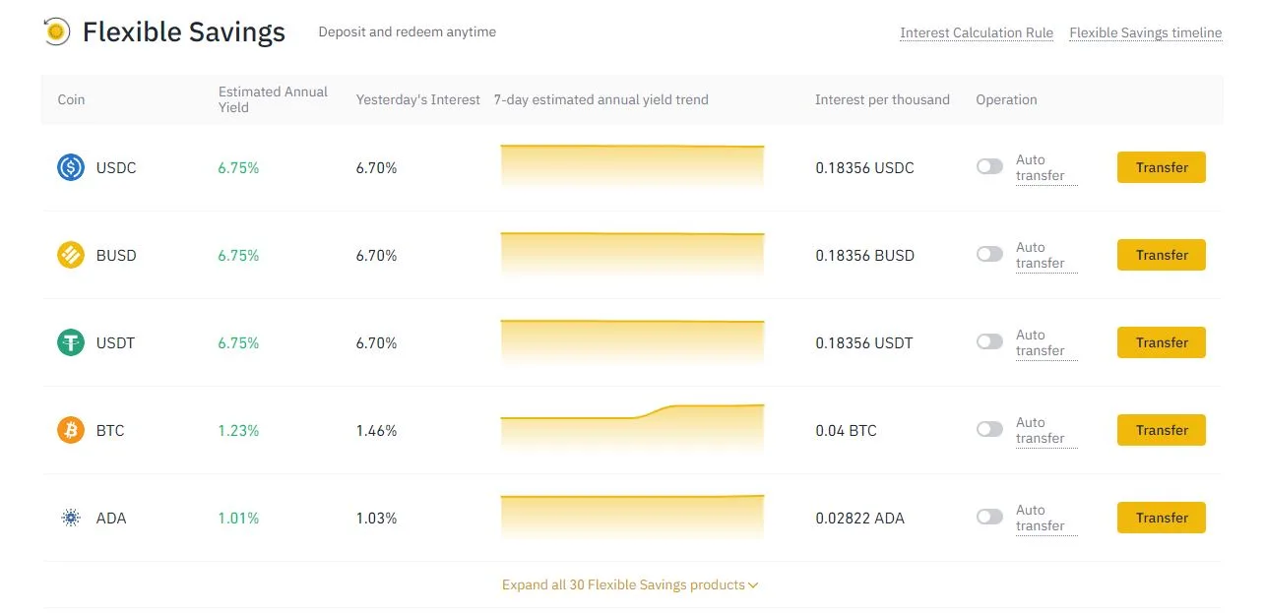This screenshot has height=613, width=1265.
Task: Expand all 30 Flexible Savings products
Action: (x=630, y=584)
